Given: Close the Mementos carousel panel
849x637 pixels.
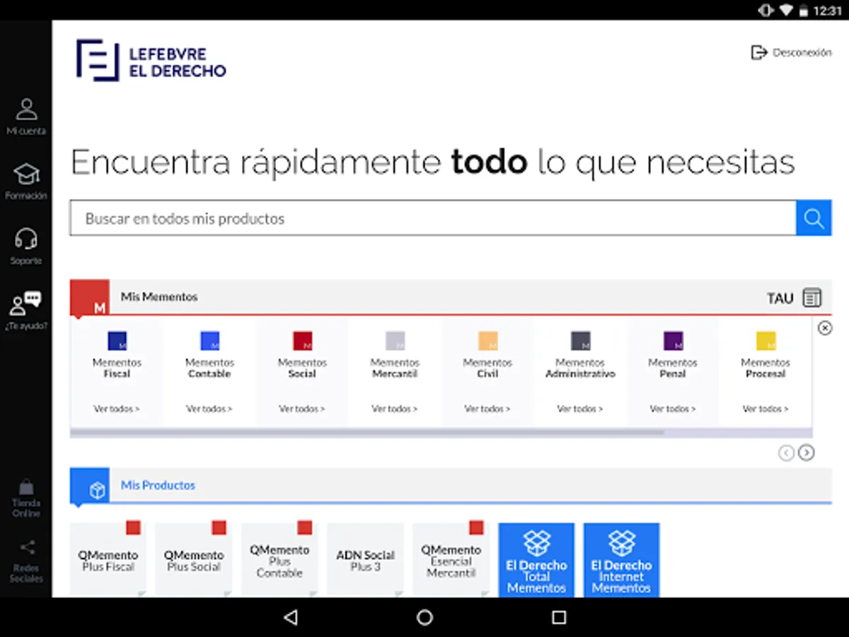Looking at the screenshot, I should 825,328.
